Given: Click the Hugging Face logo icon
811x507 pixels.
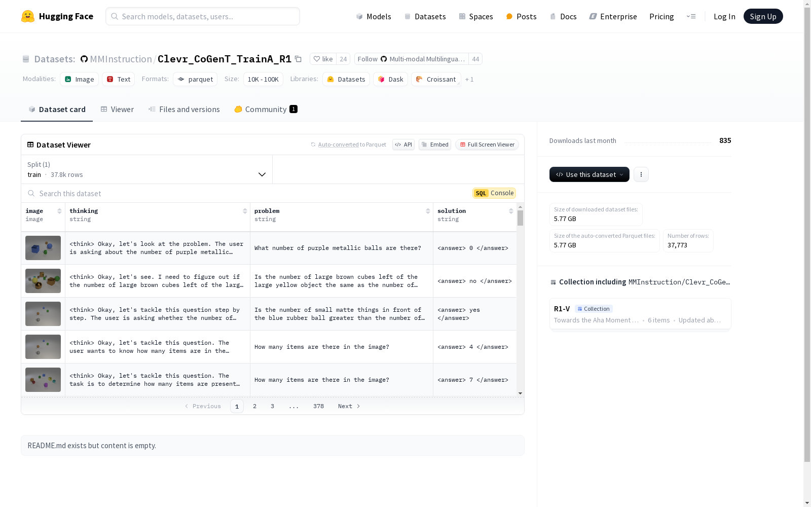Looking at the screenshot, I should tap(28, 16).
